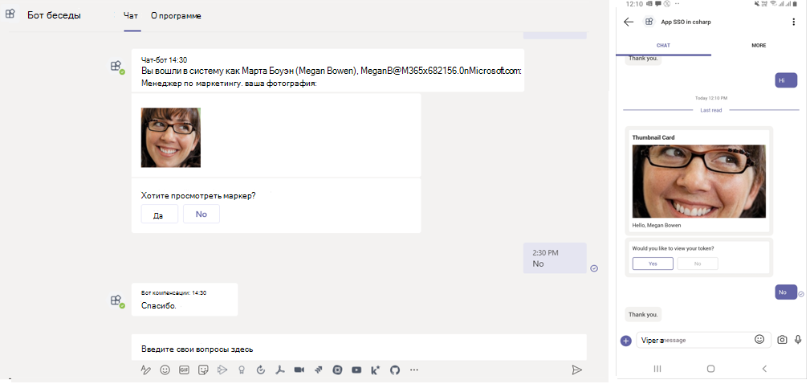
Task: Open the GitHub app icon
Action: (x=395, y=370)
